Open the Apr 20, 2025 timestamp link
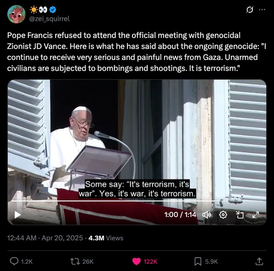The width and height of the screenshot is (274, 271). tap(62, 238)
